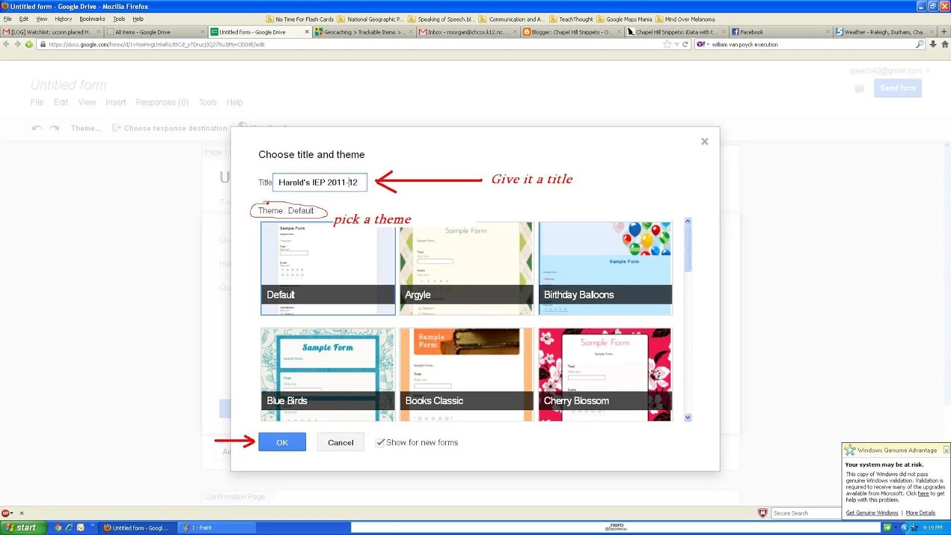Image resolution: width=951 pixels, height=535 pixels.
Task: Open the URL history dropdown arrow
Action: [x=676, y=44]
